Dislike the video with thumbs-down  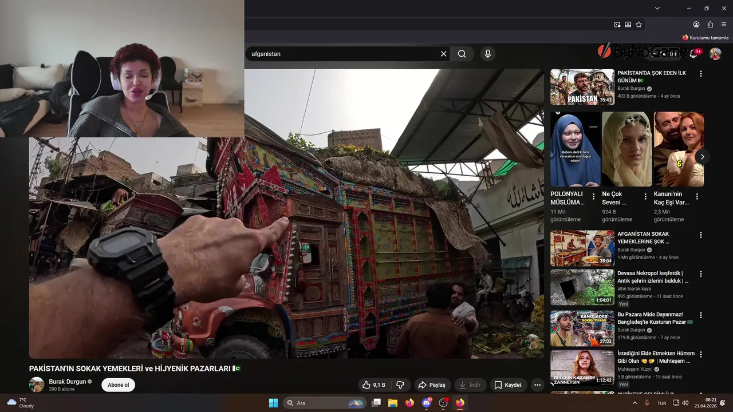point(400,385)
